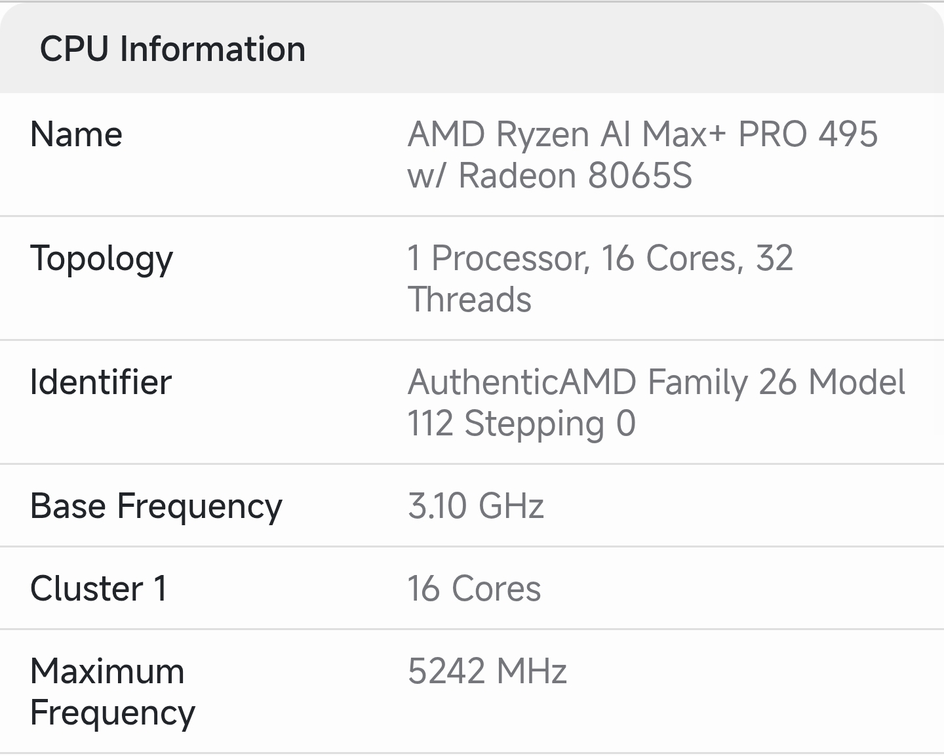944x756 pixels.
Task: Click the AuthenticAMD Family 26 Model text
Action: 656,382
